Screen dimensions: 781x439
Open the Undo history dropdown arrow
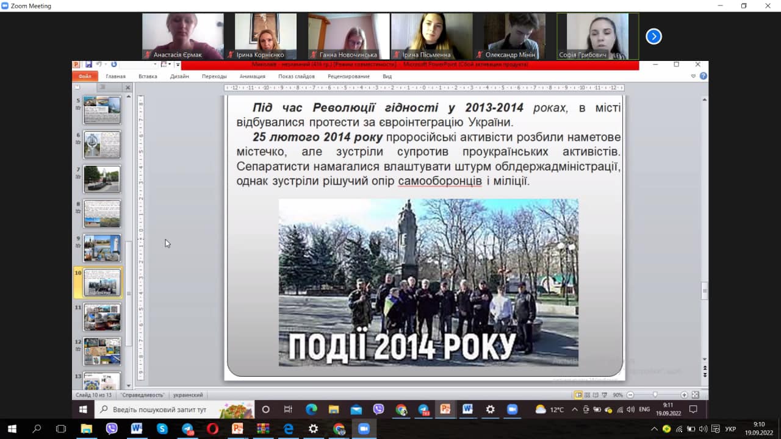pyautogui.click(x=105, y=65)
